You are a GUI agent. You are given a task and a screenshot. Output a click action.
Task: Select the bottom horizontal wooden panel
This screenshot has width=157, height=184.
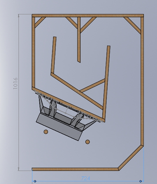pos(75,169)
